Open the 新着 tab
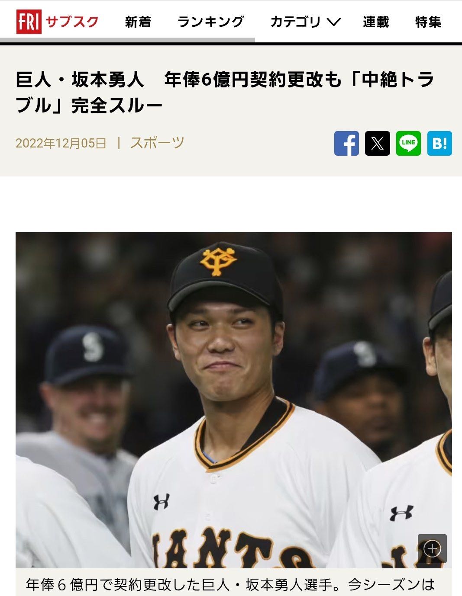 click(138, 22)
